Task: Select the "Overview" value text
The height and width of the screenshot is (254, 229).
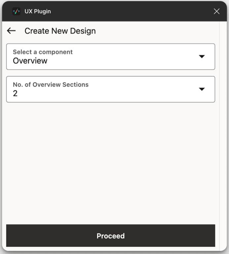Action: coord(30,61)
